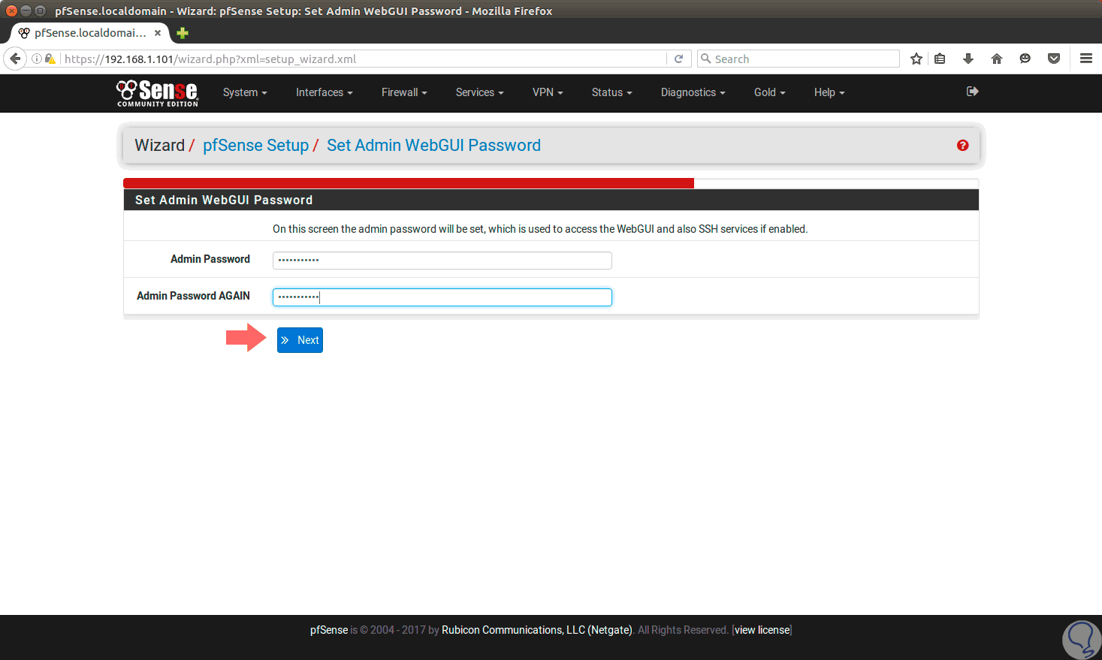Expand the VPN dropdown menu
The width and height of the screenshot is (1102, 660).
[x=548, y=92]
